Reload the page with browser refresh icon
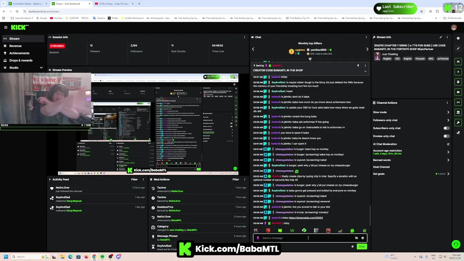Screen dimensions: 464x261 point(17,11)
